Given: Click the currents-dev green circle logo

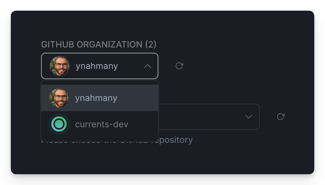Looking at the screenshot, I should (x=59, y=124).
